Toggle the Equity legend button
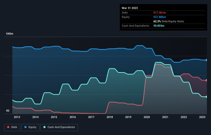 click(30, 127)
